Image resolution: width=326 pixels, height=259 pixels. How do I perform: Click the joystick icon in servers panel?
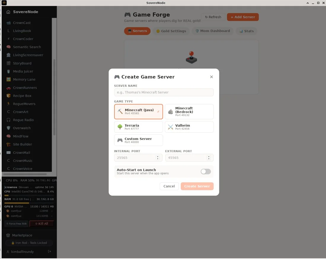click(x=191, y=58)
